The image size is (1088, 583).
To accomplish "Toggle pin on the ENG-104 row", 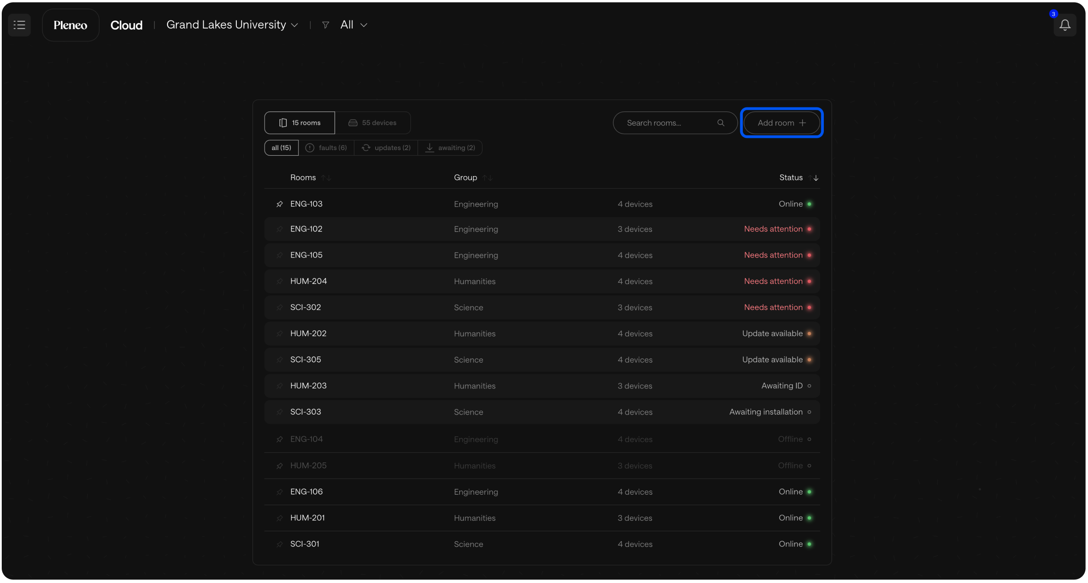I will click(279, 439).
